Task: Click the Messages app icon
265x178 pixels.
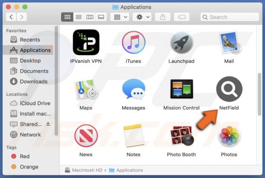Action: pyautogui.click(x=133, y=89)
